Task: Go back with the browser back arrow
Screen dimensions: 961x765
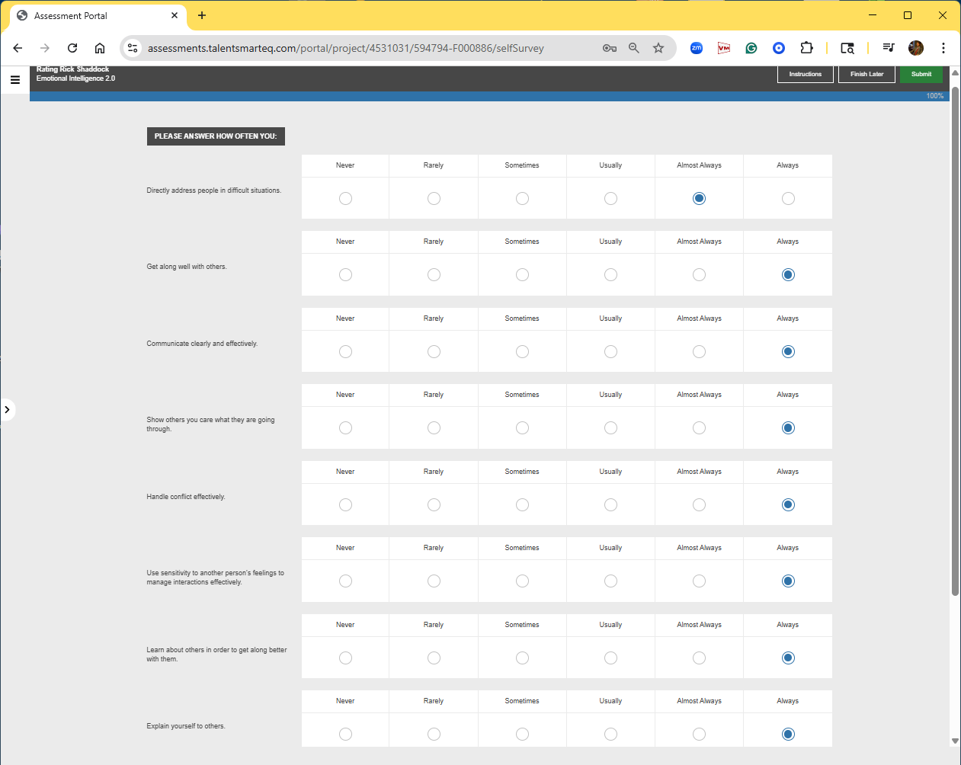Action: (x=18, y=48)
